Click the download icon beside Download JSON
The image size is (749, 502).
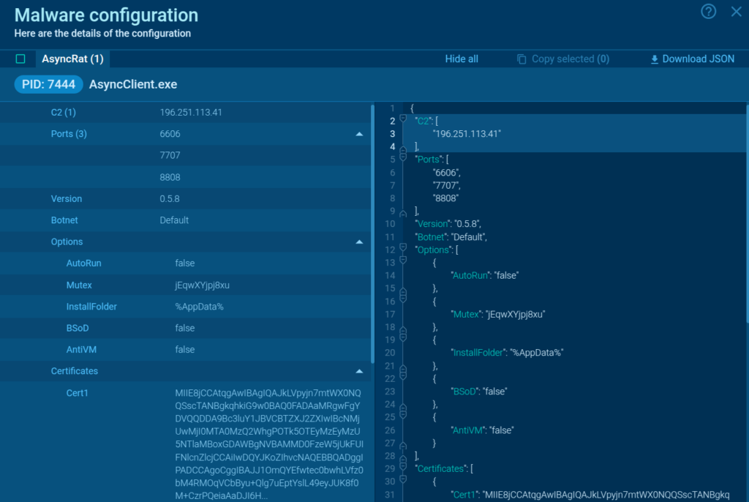pos(654,59)
